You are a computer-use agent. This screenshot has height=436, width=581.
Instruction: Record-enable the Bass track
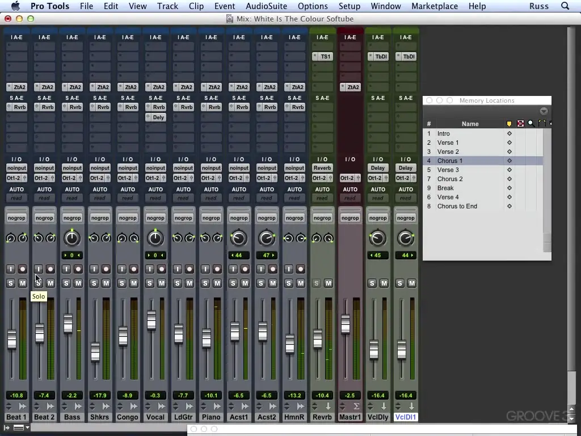(78, 269)
